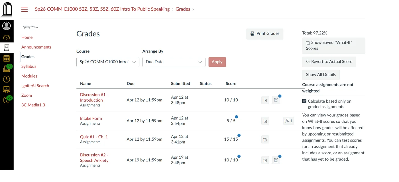Image resolution: width=399 pixels, height=182 pixels.
Task: Click Apr 12 at 3:41pm submitted time
Action: click(179, 139)
